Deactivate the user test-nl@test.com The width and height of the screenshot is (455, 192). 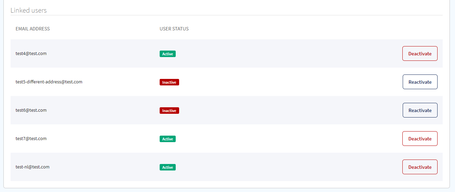click(420, 167)
